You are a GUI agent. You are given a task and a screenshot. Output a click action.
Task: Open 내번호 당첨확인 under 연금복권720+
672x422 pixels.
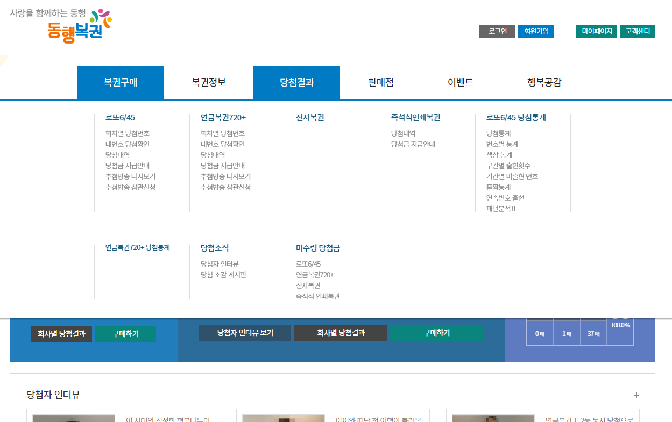click(x=223, y=144)
